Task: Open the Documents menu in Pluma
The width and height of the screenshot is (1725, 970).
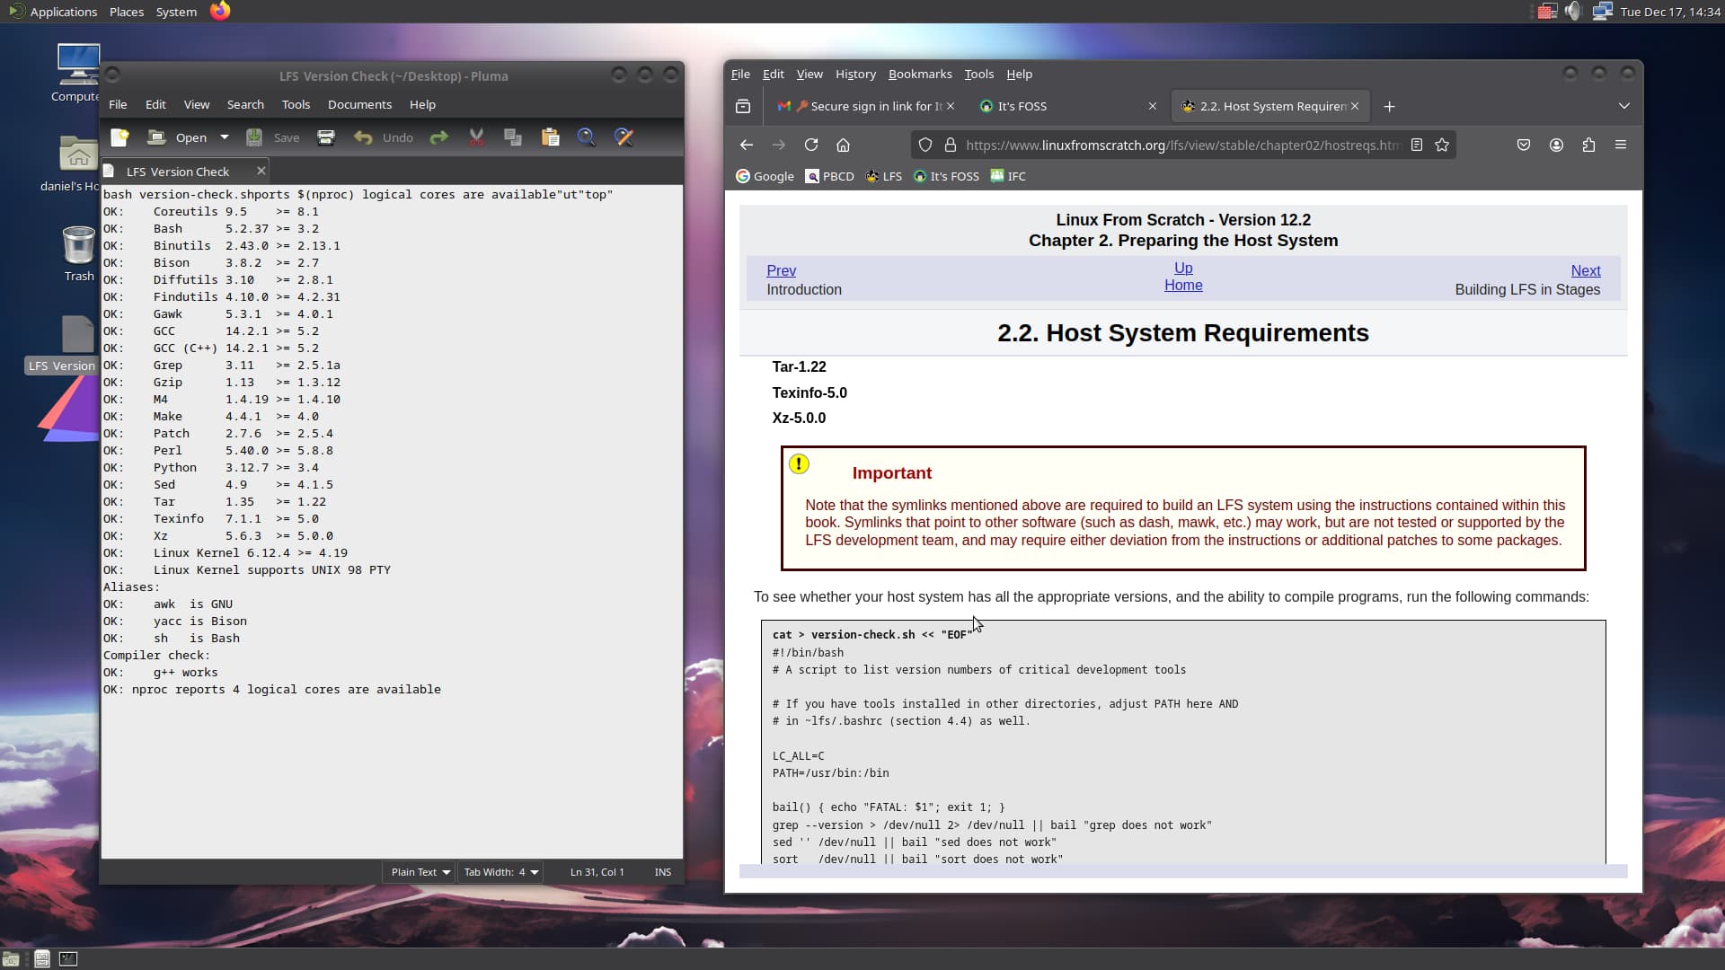Action: coord(359,105)
